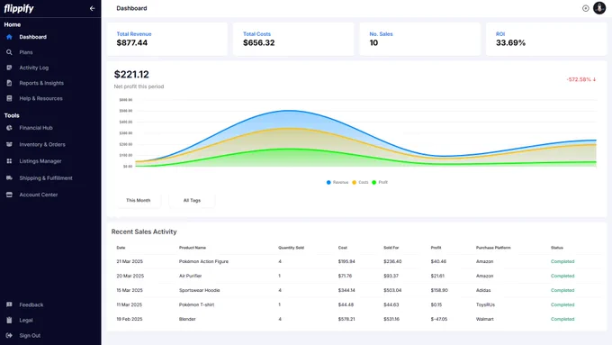Toggle the Costs series in the chart legend
Screen dimensions: 612x345
[360, 182]
